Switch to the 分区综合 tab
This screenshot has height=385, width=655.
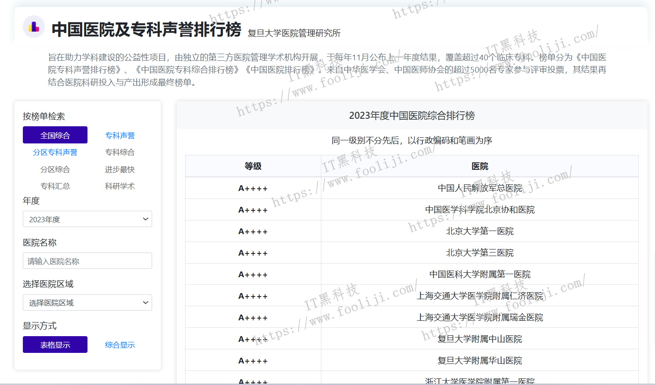pos(55,169)
